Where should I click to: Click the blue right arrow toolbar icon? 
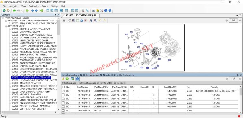[36, 10]
